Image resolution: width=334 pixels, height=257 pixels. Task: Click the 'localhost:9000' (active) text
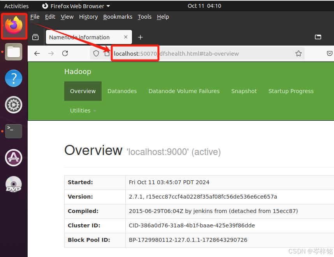[173, 152]
